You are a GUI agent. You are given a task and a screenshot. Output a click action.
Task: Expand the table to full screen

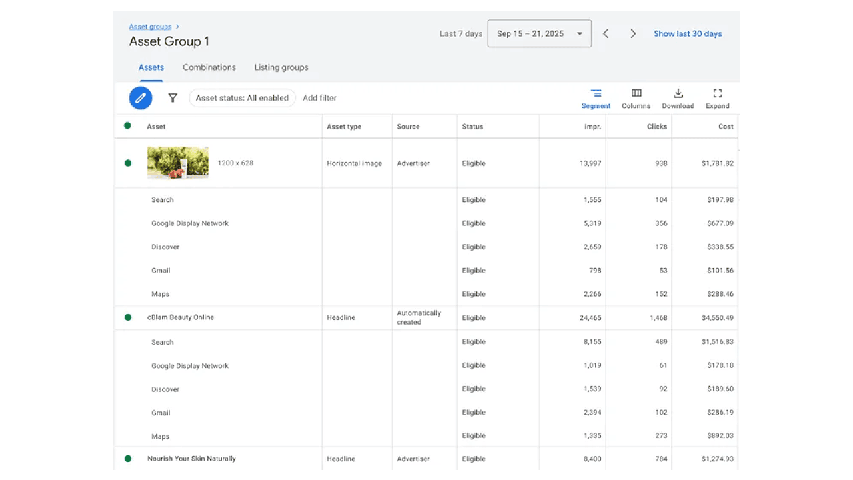tap(718, 99)
